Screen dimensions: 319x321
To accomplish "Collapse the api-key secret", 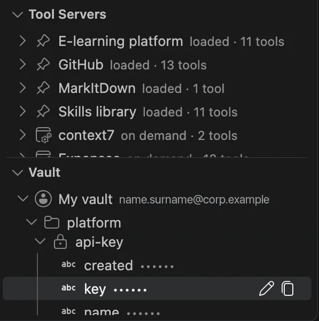I will tap(40, 241).
